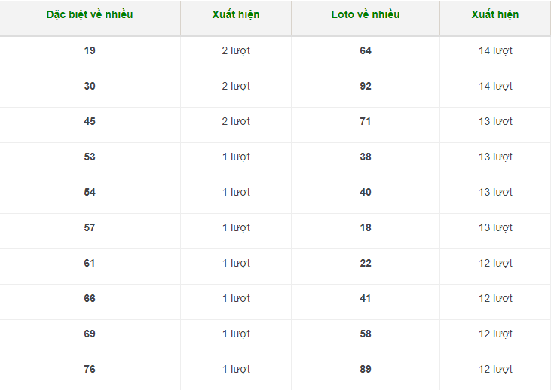Click loto number 40 cell

366,192
